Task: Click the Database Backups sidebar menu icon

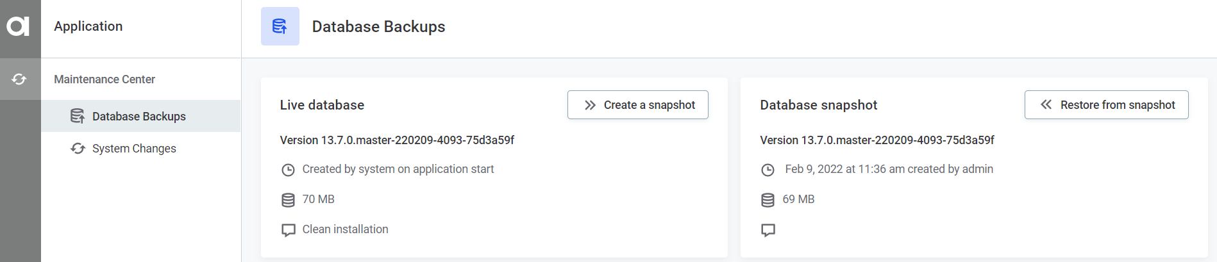Action: click(x=78, y=116)
